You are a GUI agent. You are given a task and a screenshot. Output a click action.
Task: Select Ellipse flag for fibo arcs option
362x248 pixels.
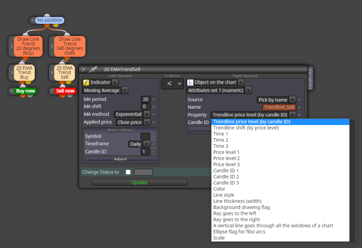(280, 232)
